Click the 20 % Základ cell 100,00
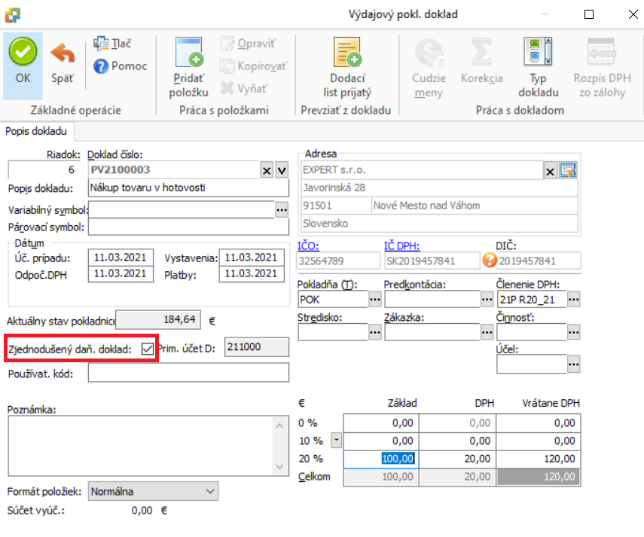 click(380, 459)
